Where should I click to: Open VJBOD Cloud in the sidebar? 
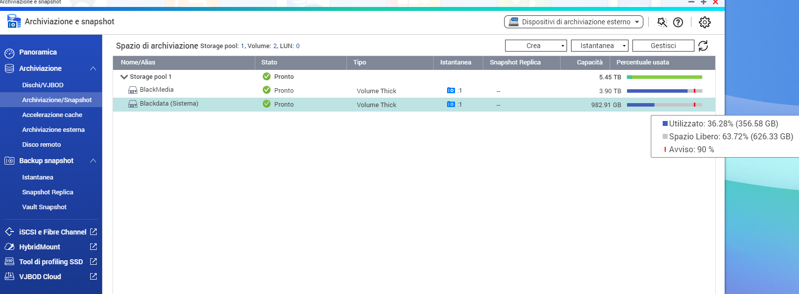tap(40, 277)
